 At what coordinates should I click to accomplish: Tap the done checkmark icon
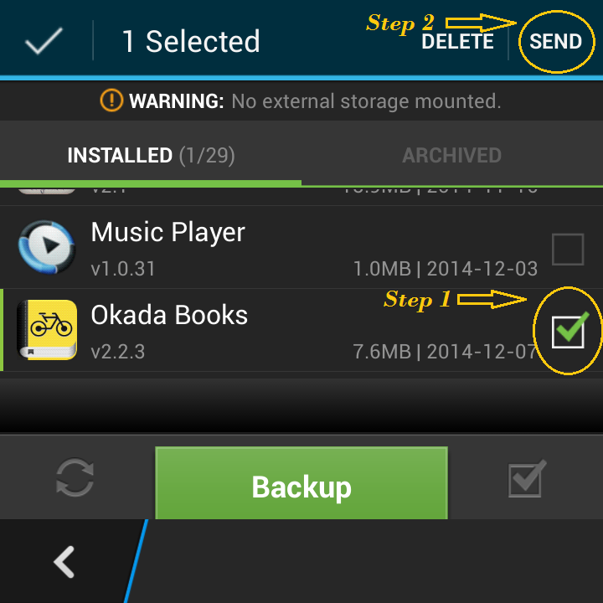click(44, 41)
